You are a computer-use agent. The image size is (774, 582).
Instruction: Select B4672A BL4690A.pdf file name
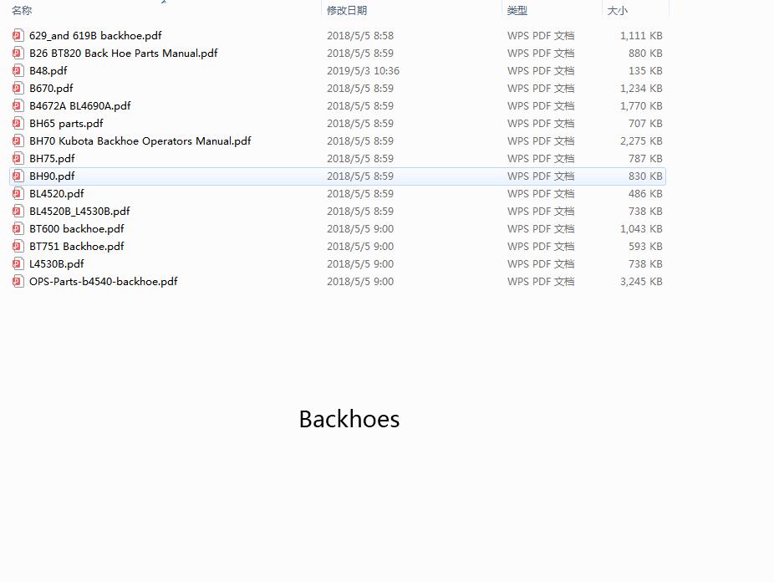[79, 106]
